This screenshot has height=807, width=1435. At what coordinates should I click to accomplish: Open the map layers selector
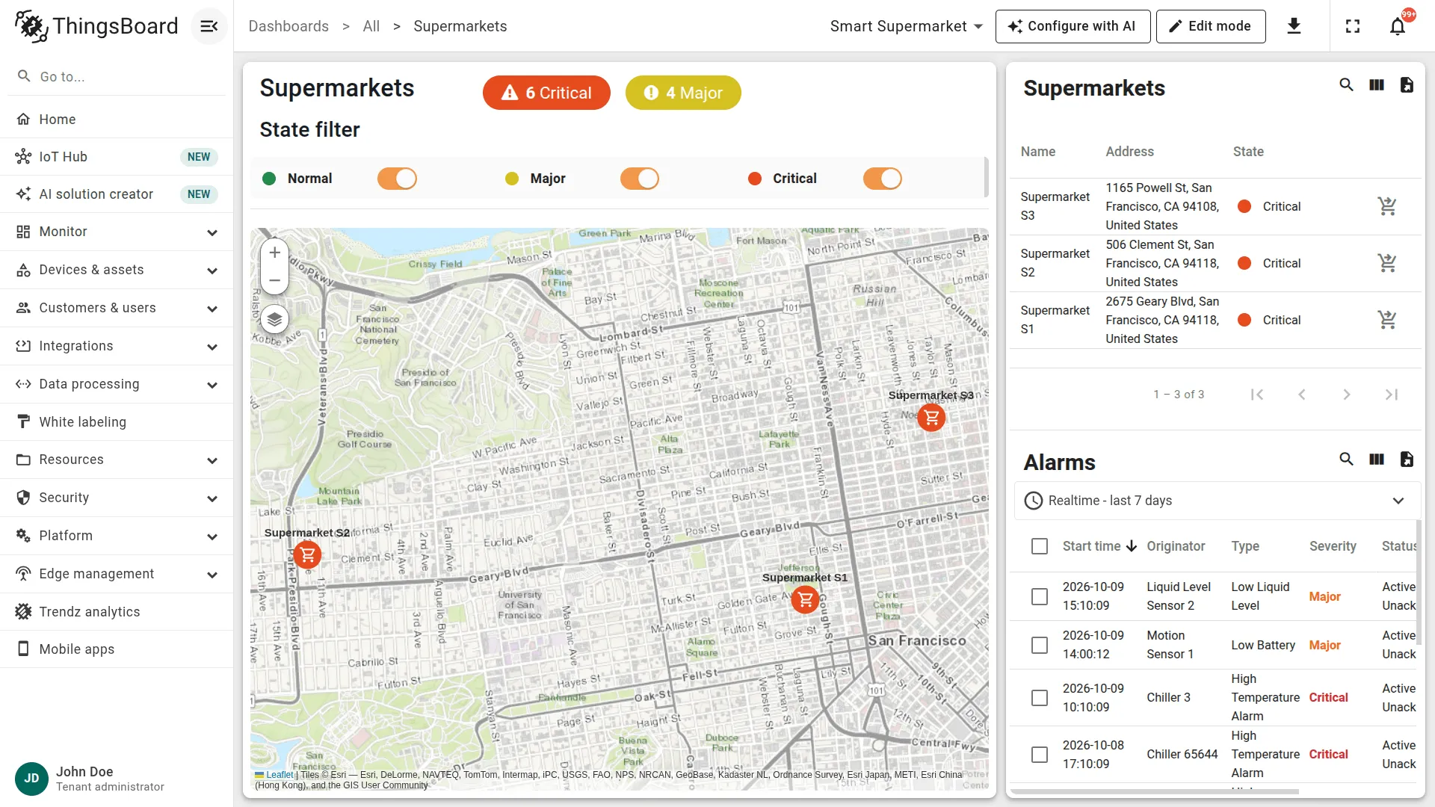point(274,320)
